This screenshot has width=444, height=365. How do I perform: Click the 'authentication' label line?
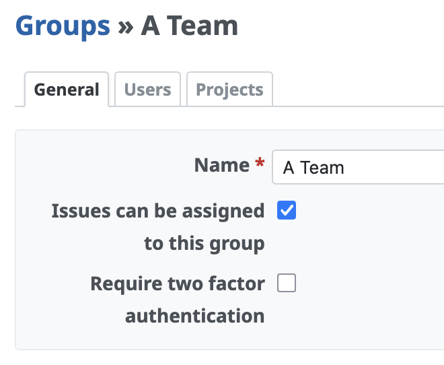[x=194, y=315]
